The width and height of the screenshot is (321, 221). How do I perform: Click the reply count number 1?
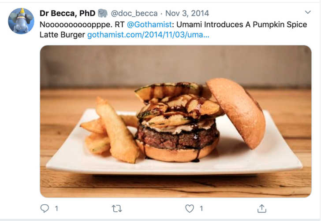pyautogui.click(x=56, y=209)
